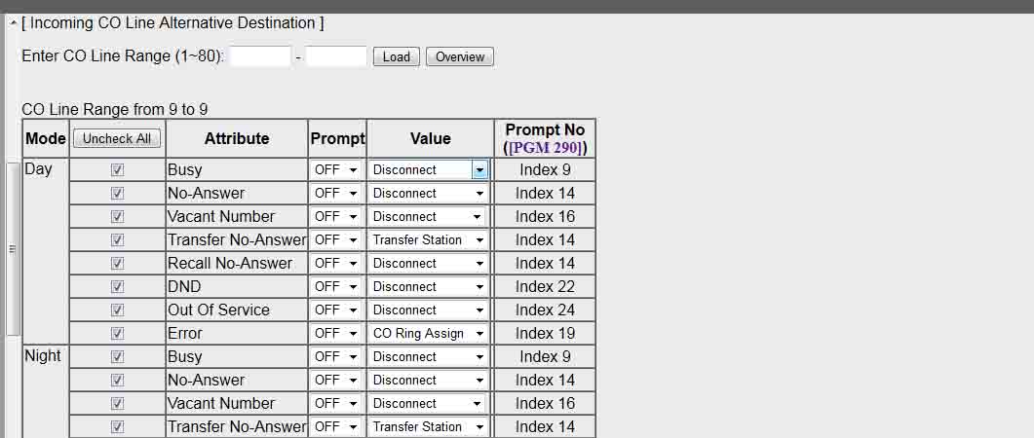Image resolution: width=1034 pixels, height=438 pixels.
Task: Open the Day No-Answer Prompt dropdown
Action: pos(336,193)
